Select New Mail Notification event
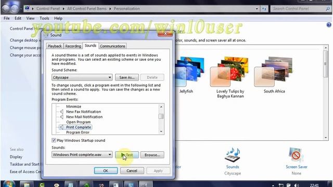Image resolution: width=333 pixels, height=187 pixels. click(84, 117)
